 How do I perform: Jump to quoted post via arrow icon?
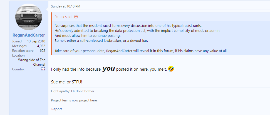[76, 17]
